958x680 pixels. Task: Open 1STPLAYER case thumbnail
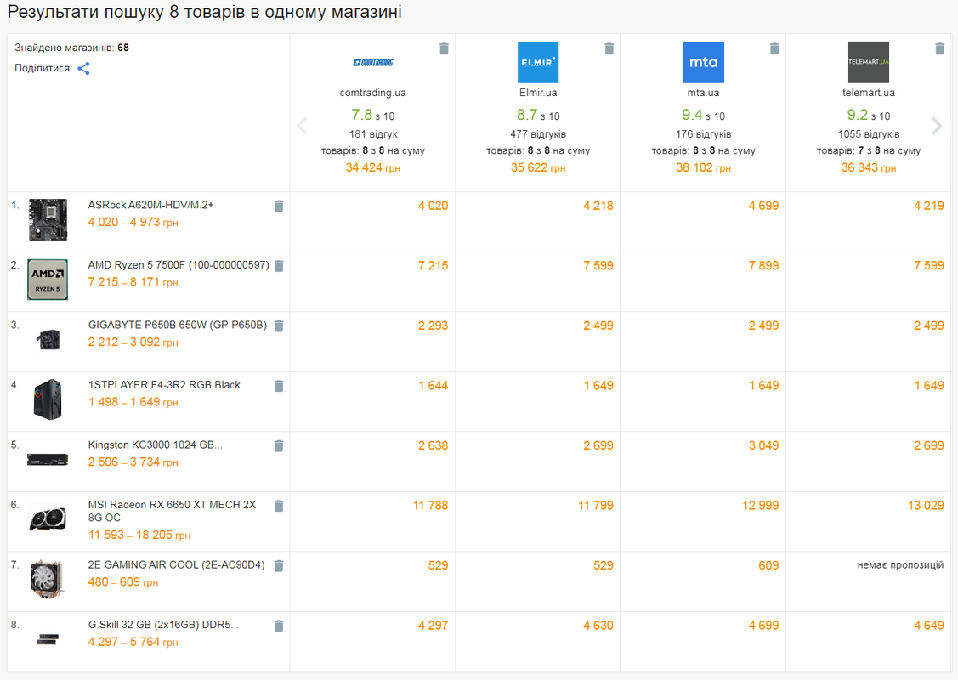[x=48, y=399]
